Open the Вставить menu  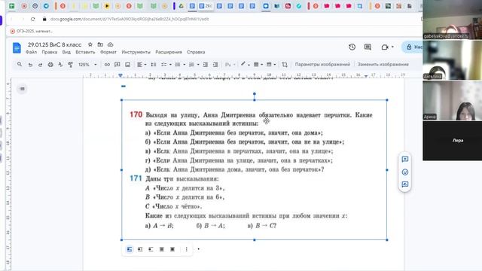click(85, 52)
